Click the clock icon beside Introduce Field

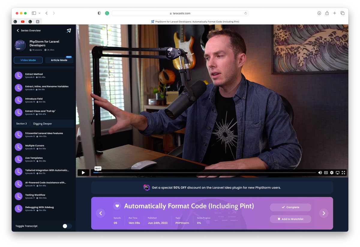pos(19,100)
